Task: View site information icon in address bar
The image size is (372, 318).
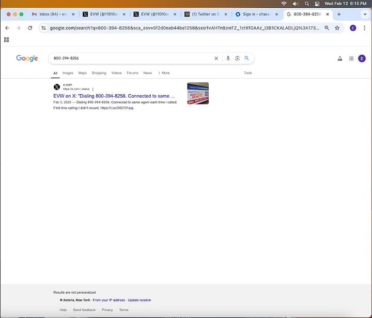Action: point(43,28)
